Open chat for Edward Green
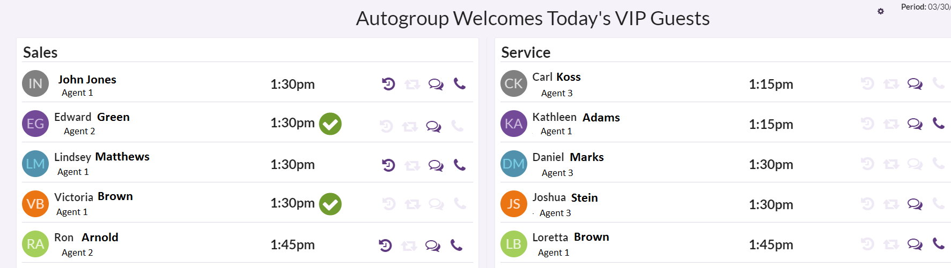The height and width of the screenshot is (268, 951). click(433, 127)
